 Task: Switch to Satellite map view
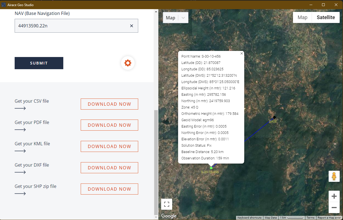tap(326, 17)
